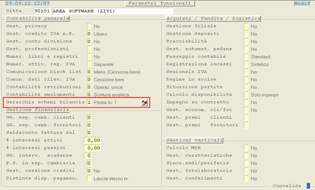This screenshot has width=315, height=190.
Task: Click the Comunicazione black list field
Action: click(90, 72)
